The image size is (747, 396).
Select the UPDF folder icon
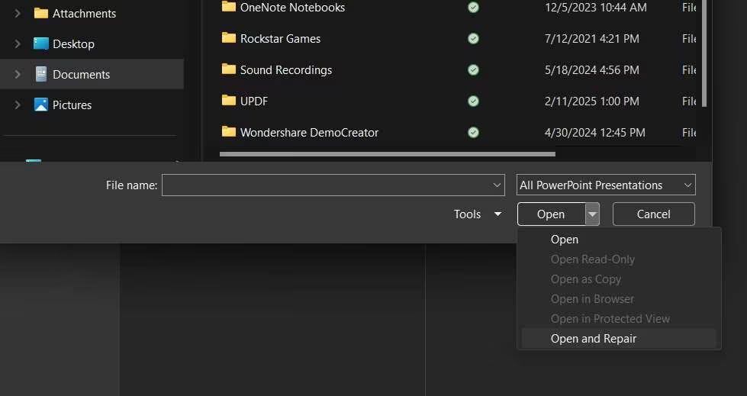229,101
